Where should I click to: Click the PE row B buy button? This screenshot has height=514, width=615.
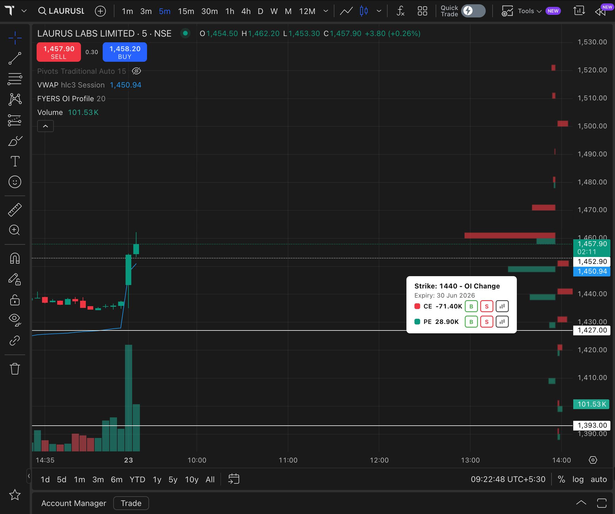pyautogui.click(x=471, y=322)
